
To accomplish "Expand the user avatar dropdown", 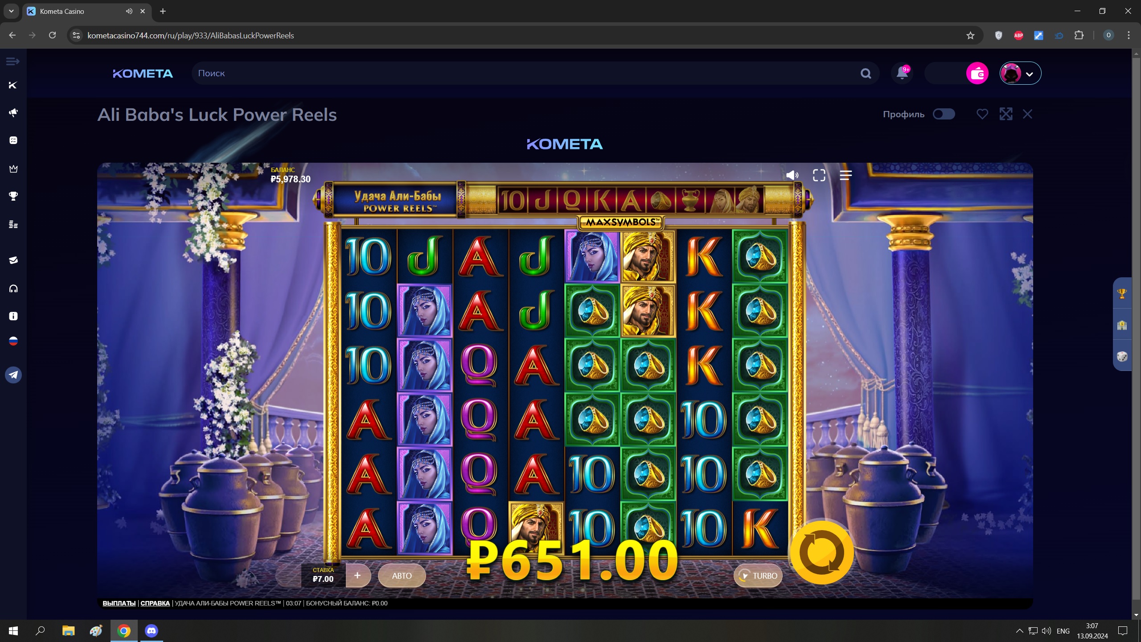I will 1020,74.
